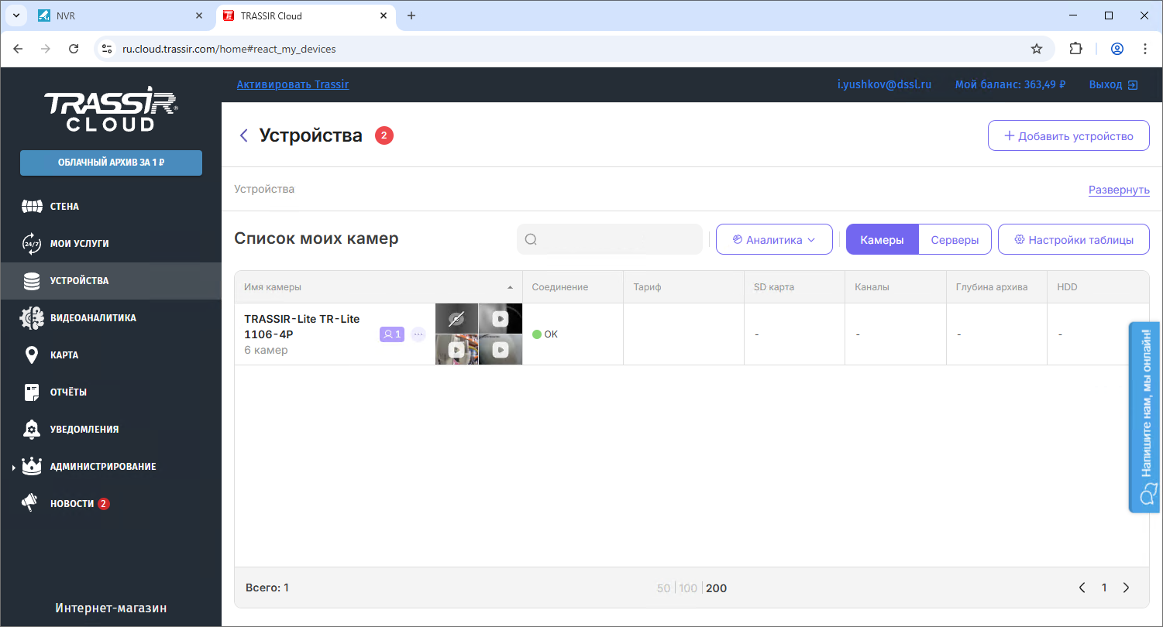1163x627 pixels.
Task: Set page size to 50
Action: pyautogui.click(x=663, y=588)
